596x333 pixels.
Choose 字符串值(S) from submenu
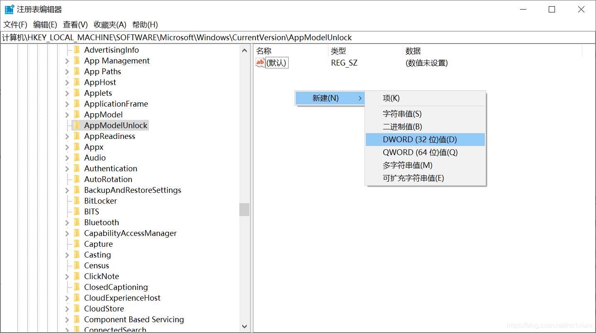click(425, 114)
